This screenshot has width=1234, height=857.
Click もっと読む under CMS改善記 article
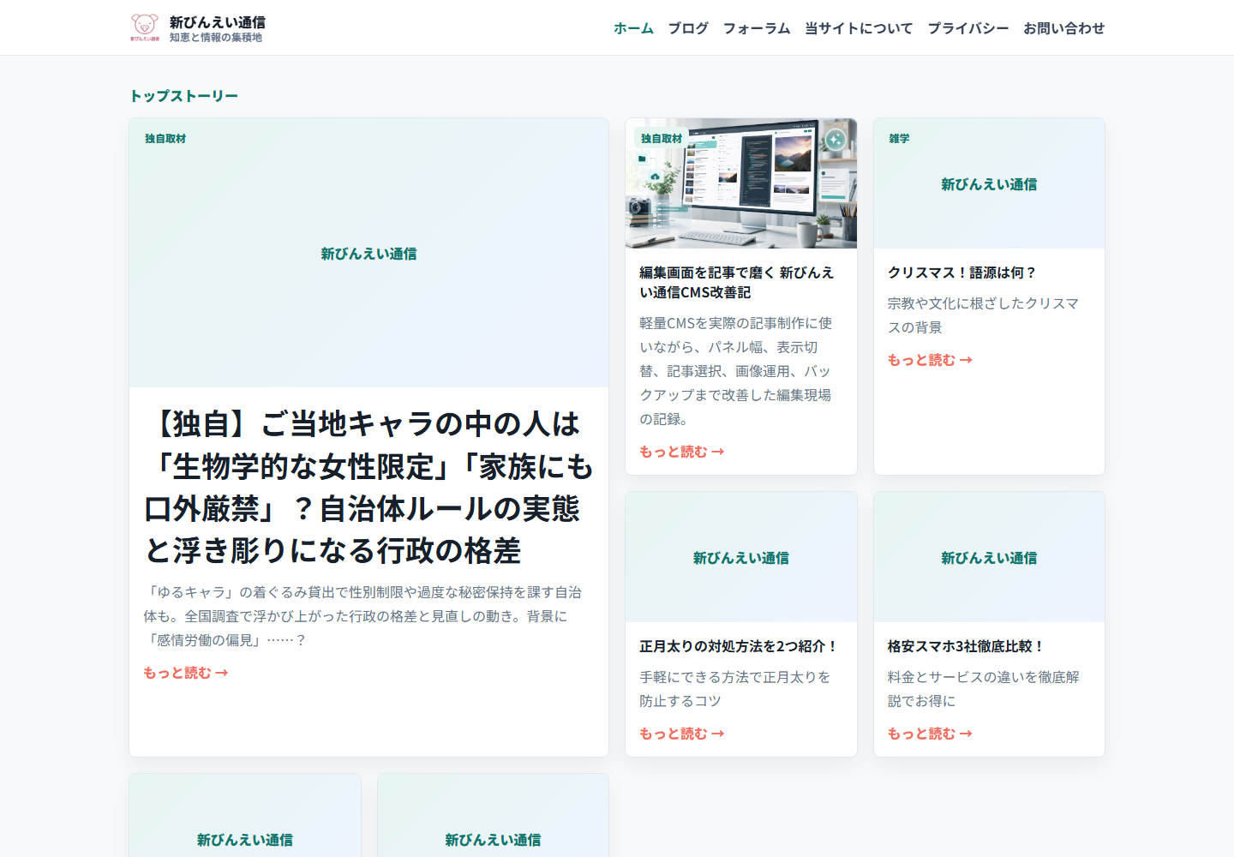pyautogui.click(x=682, y=452)
